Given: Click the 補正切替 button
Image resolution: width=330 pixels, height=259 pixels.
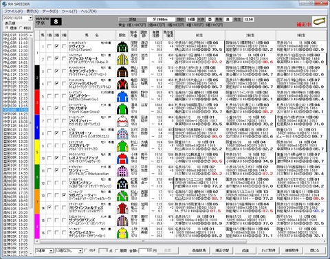Looking at the screenshot, I should 222,250.
